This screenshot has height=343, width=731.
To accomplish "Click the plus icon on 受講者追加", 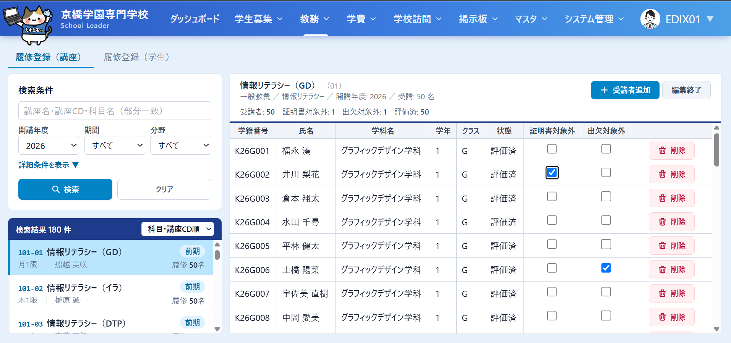I will pos(604,90).
